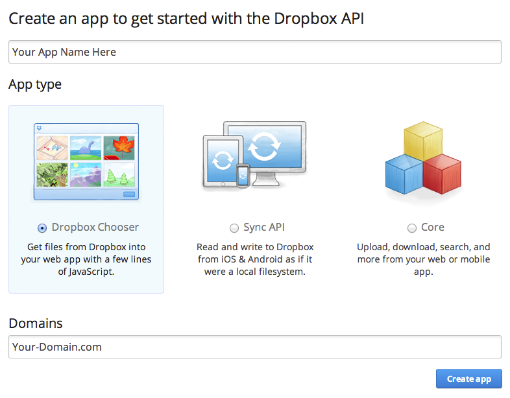
Task: Click the Core label text
Action: pos(433,227)
